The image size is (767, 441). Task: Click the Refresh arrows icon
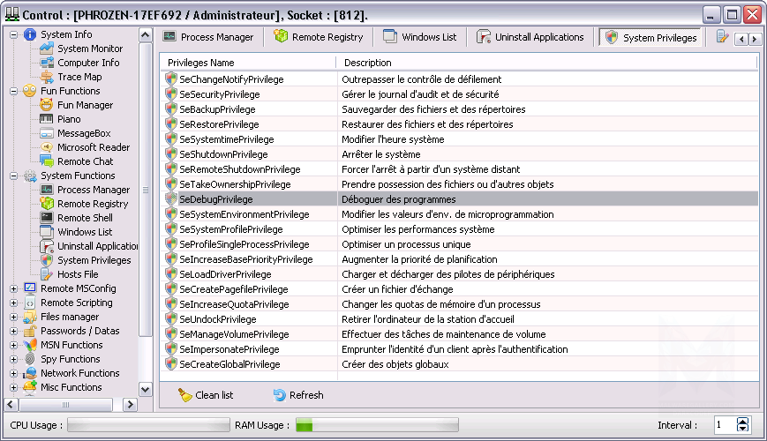[279, 395]
